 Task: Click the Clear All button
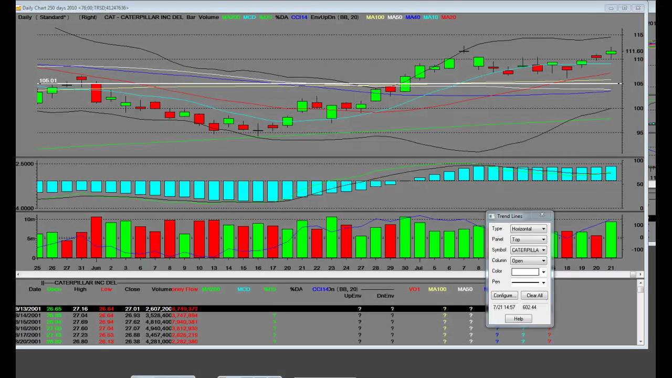tap(534, 296)
